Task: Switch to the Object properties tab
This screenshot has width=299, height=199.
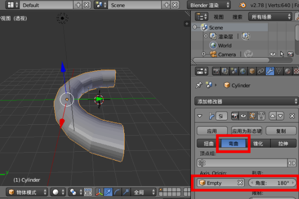Action: click(x=252, y=72)
